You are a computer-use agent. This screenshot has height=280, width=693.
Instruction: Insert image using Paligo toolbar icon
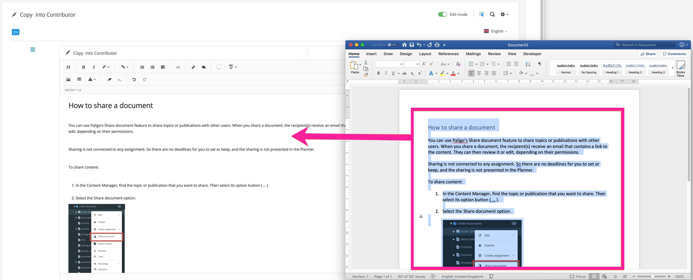click(x=68, y=80)
